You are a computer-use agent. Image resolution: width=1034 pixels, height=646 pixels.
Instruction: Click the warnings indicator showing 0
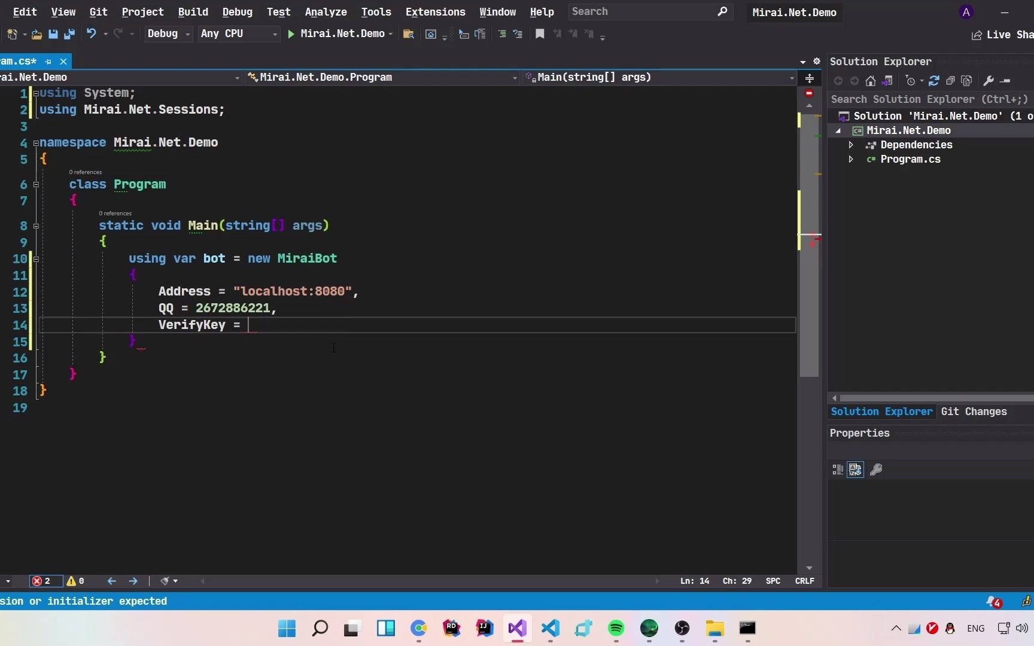(76, 581)
